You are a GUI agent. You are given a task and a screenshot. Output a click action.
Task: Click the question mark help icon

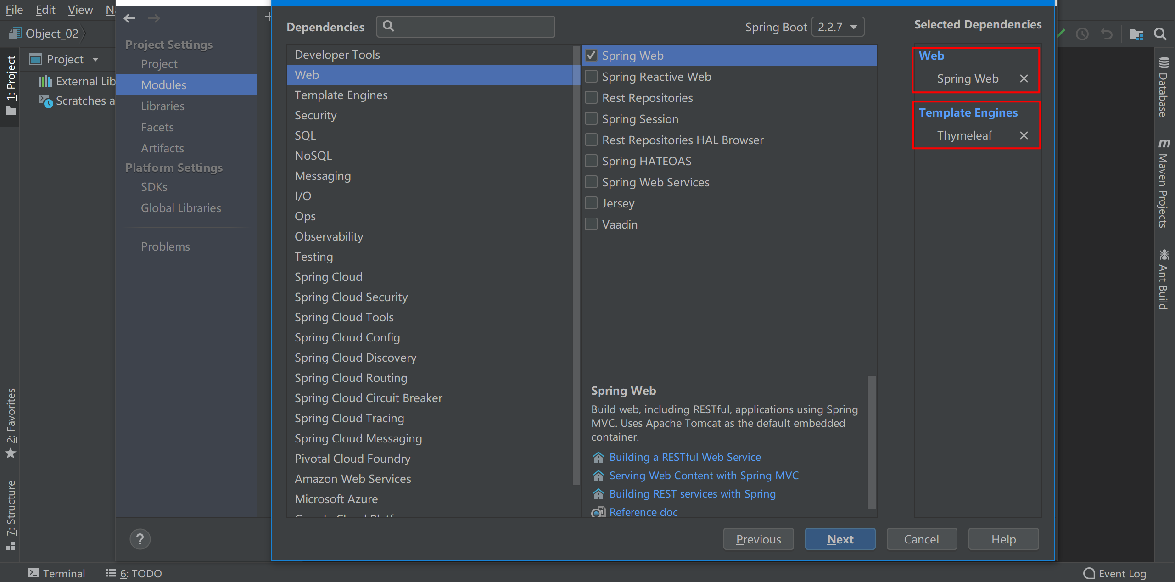click(140, 539)
